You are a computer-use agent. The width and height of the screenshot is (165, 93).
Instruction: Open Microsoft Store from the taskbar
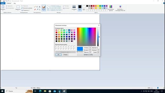[50, 91]
